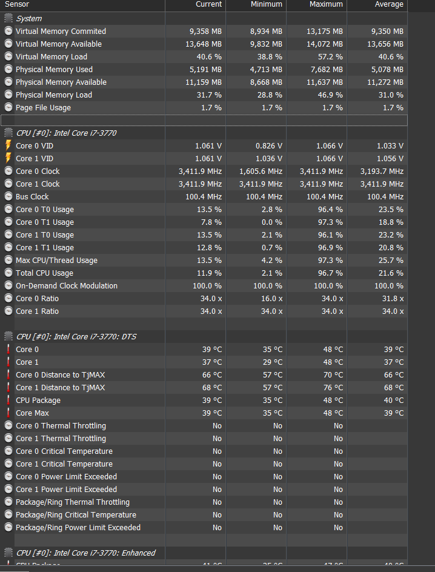Click the thermometer icon beside Core Max
This screenshot has width=435, height=572.
point(8,413)
